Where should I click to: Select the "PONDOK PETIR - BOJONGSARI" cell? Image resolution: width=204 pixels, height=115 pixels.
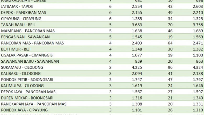(27, 79)
